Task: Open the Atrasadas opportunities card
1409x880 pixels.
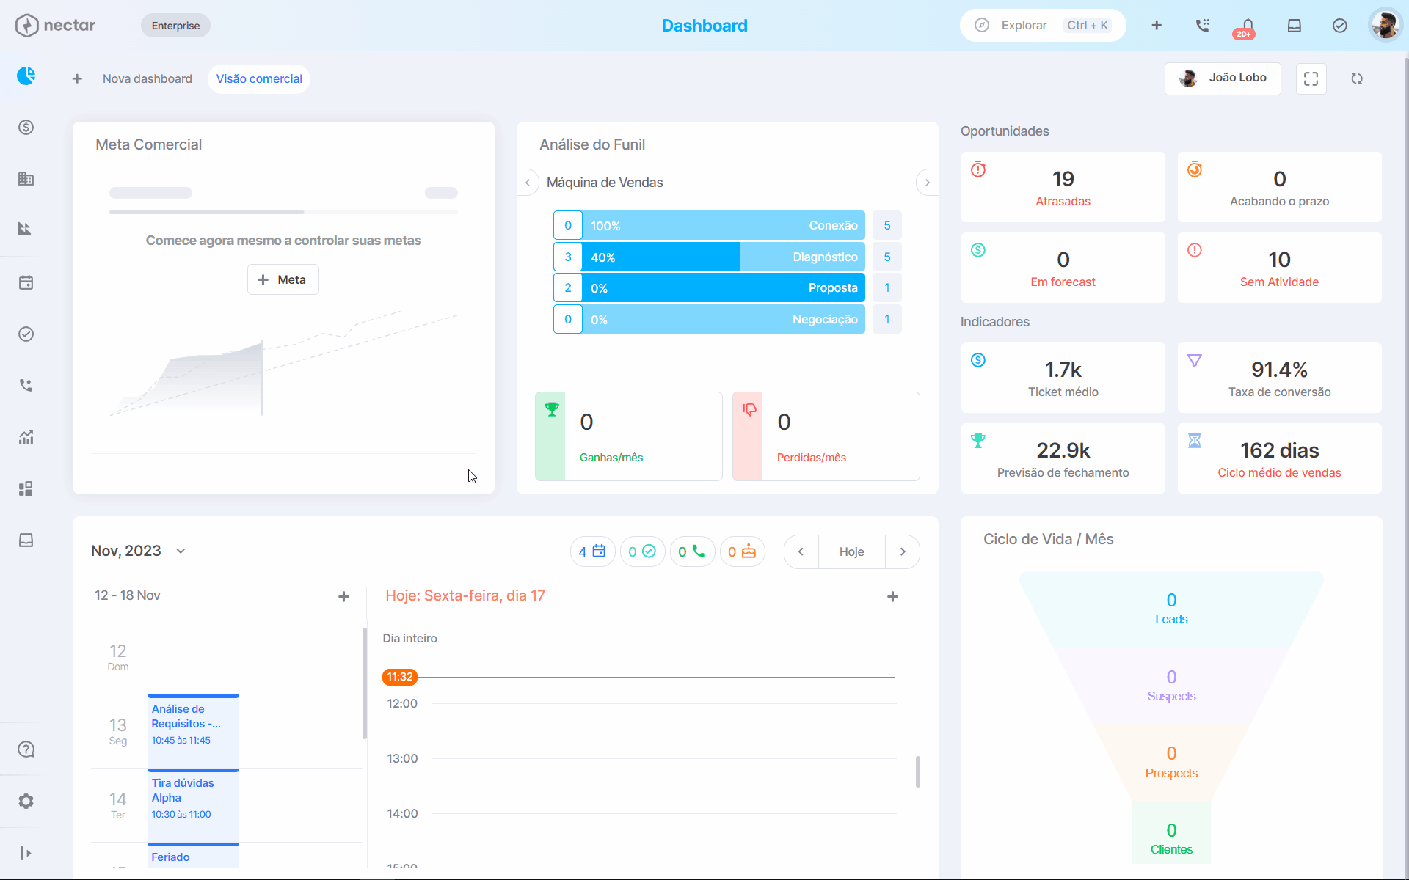Action: (x=1063, y=187)
